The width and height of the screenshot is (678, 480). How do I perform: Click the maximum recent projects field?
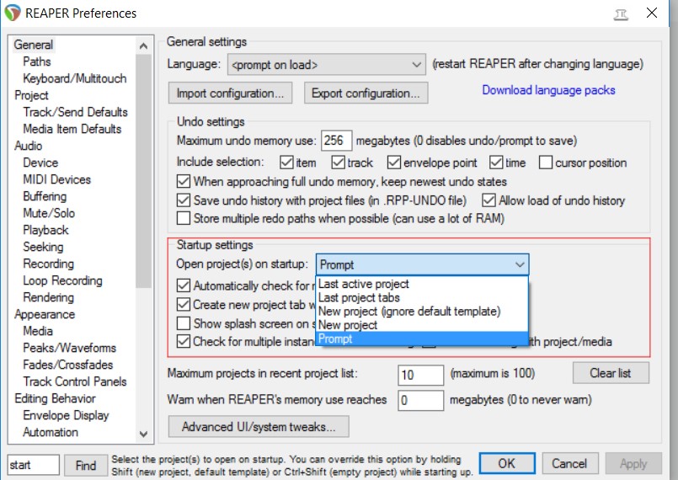click(x=421, y=375)
